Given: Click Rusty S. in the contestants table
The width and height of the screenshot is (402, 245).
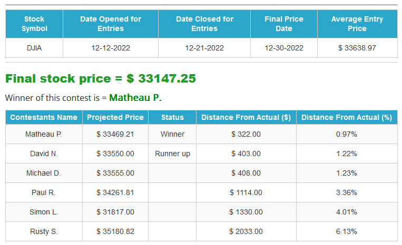Looking at the screenshot, I should coord(44,231).
